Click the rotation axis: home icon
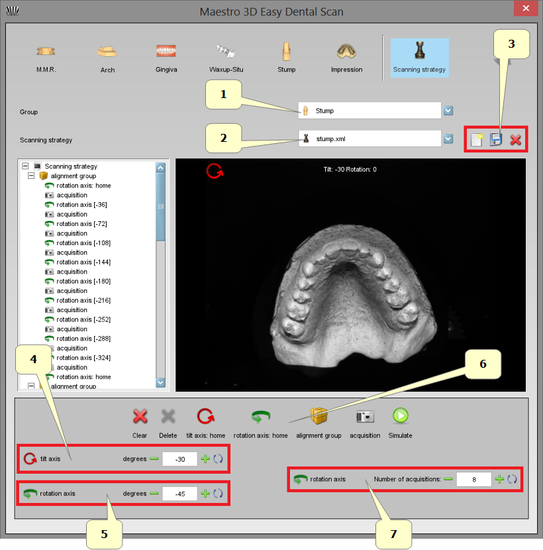Viewport: 543px width, 550px height. 261,417
